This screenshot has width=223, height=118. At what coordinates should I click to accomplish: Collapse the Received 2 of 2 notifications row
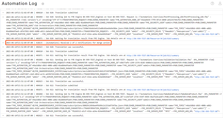pyautogui.click(x=3, y=43)
